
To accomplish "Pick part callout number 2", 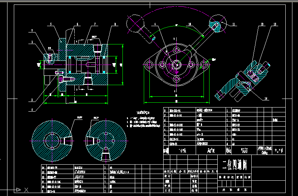I will coord(32,100).
